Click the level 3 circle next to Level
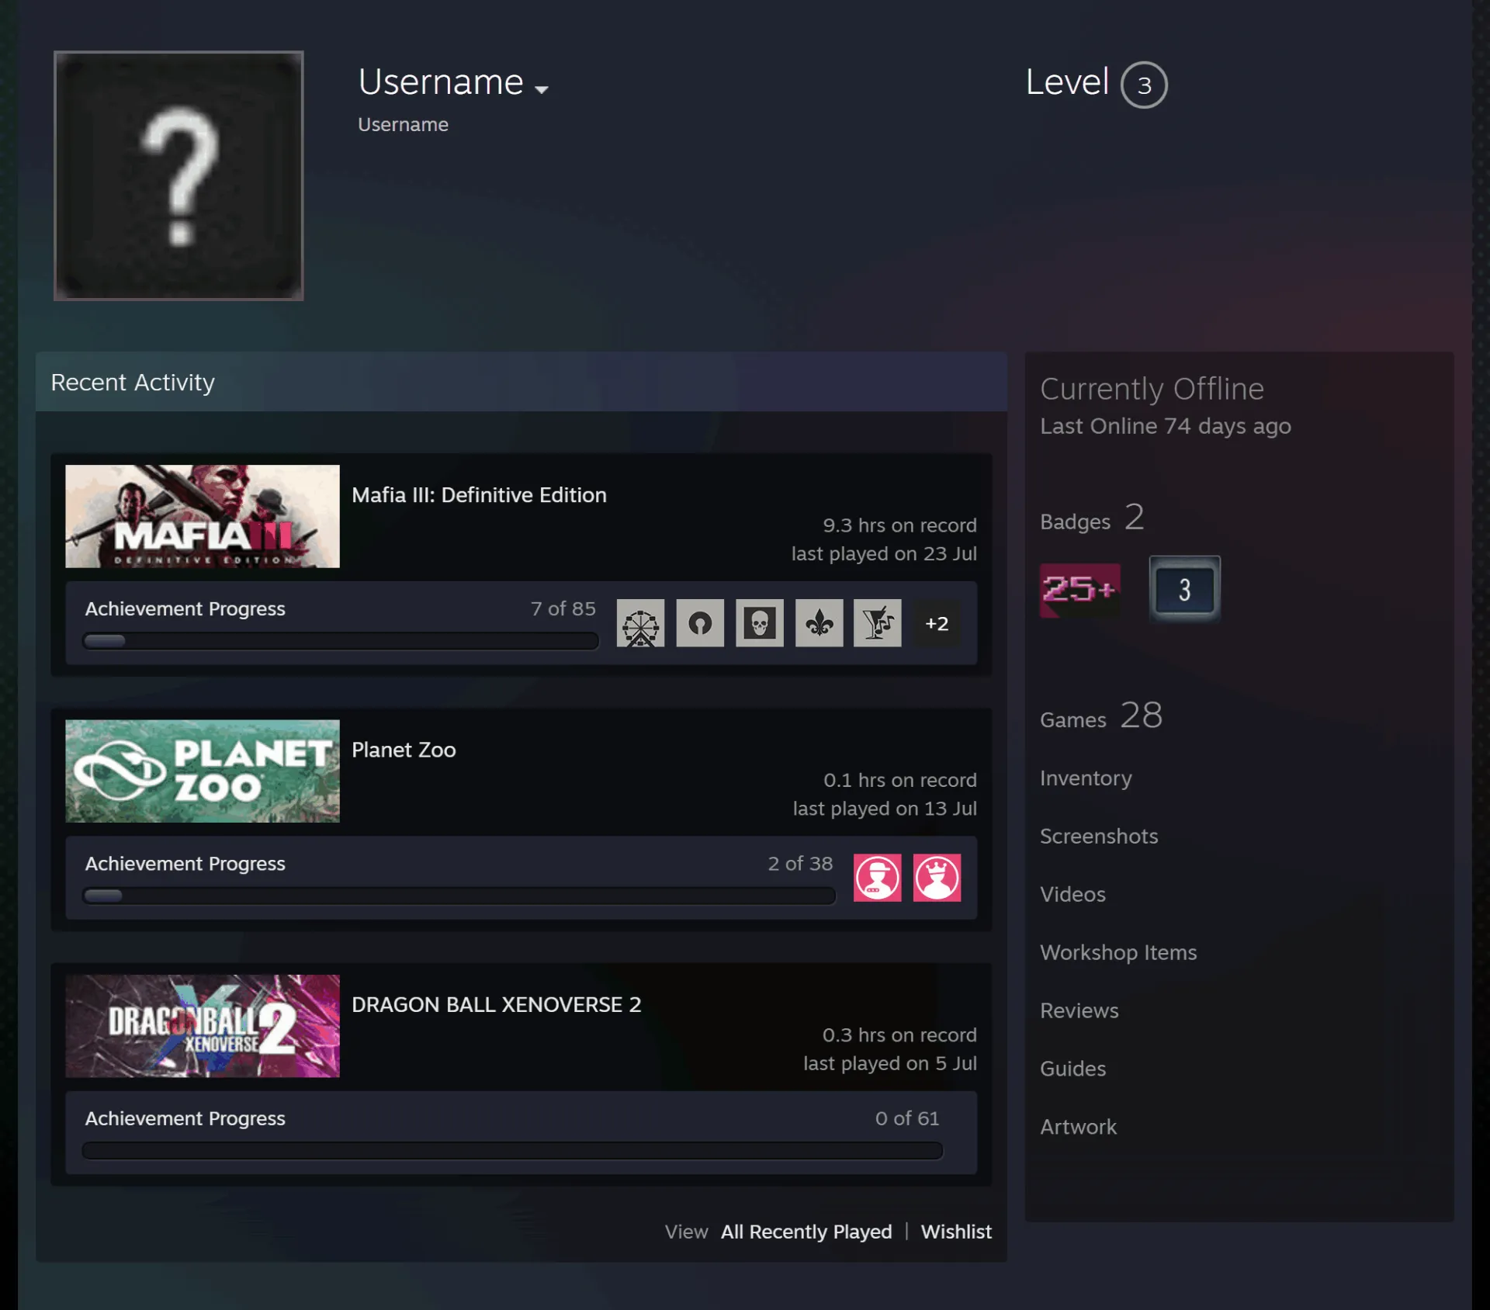1490x1310 pixels. [1144, 85]
